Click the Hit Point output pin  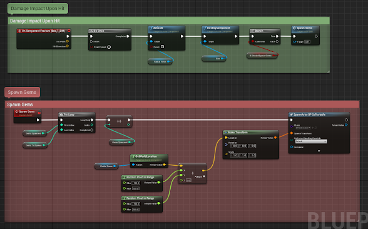67,41
